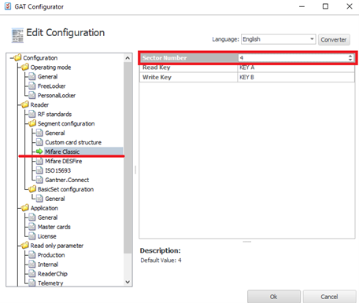Minimize the GAT Configurator window

click(x=302, y=6)
